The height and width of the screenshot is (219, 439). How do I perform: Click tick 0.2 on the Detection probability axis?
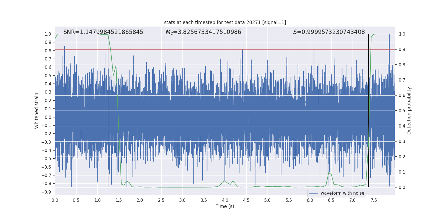coord(402,157)
